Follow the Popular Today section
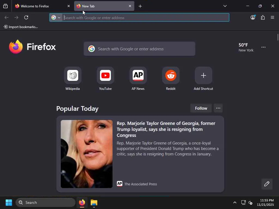This screenshot has height=209, width=279. (201, 108)
